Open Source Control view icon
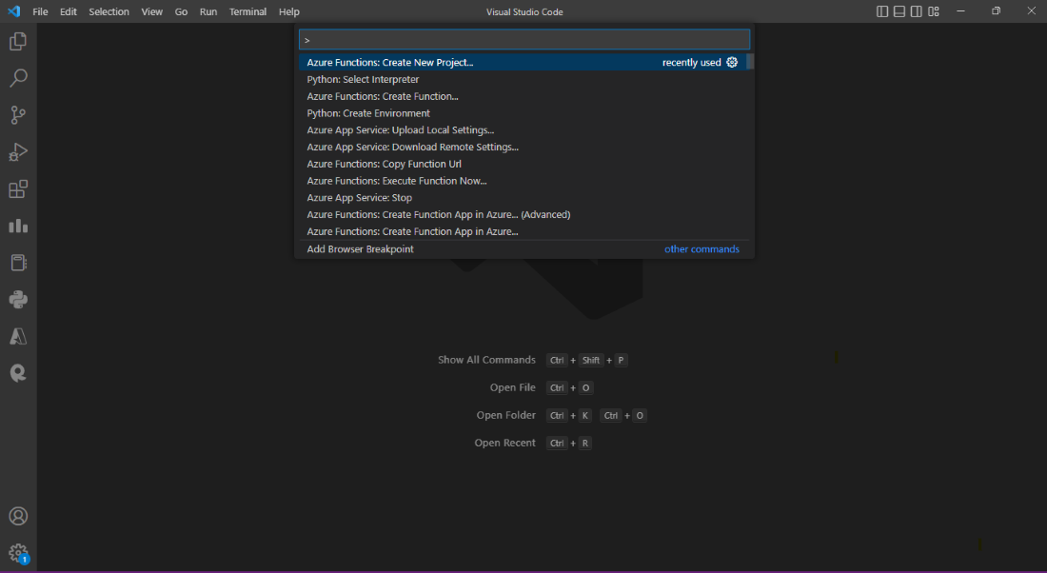The image size is (1047, 573). coord(18,115)
